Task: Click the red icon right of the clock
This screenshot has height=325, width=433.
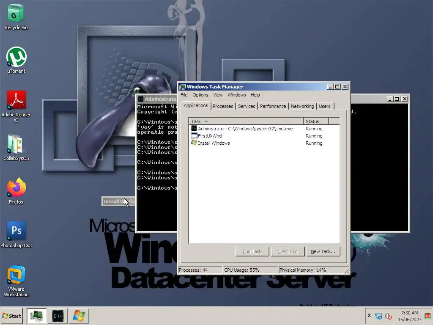Action: point(428,316)
